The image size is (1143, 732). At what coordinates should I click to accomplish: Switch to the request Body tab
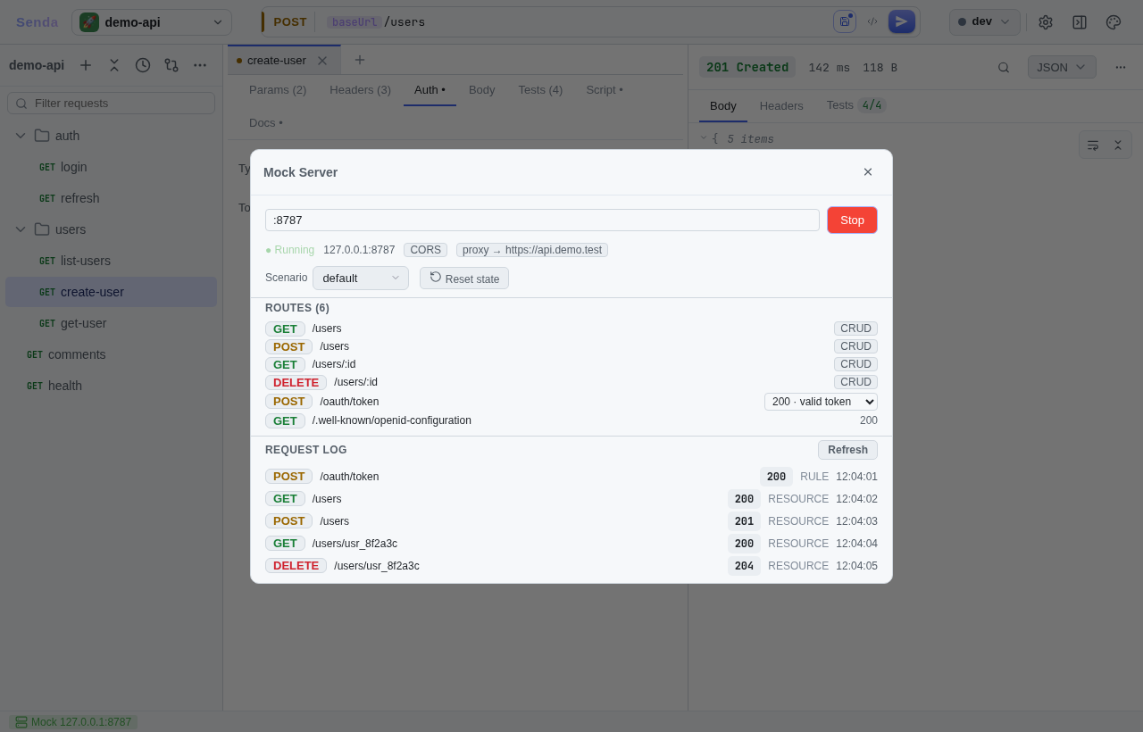coord(482,89)
